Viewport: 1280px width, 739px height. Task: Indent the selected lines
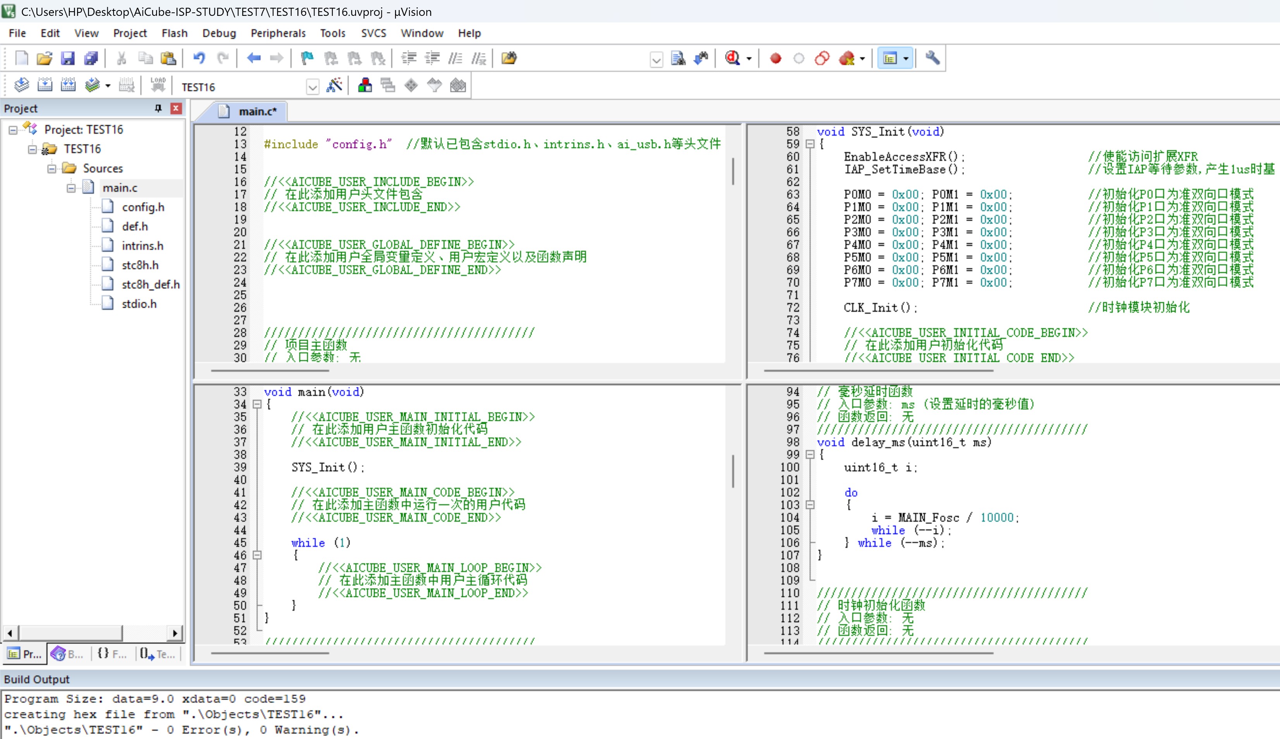[409, 58]
